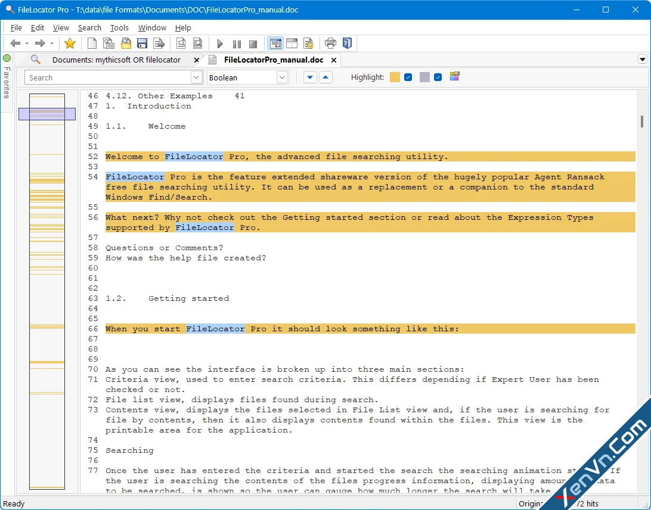Viewport: 651px width, 510px height.
Task: Toggle the window layout icon
Action: tap(292, 43)
